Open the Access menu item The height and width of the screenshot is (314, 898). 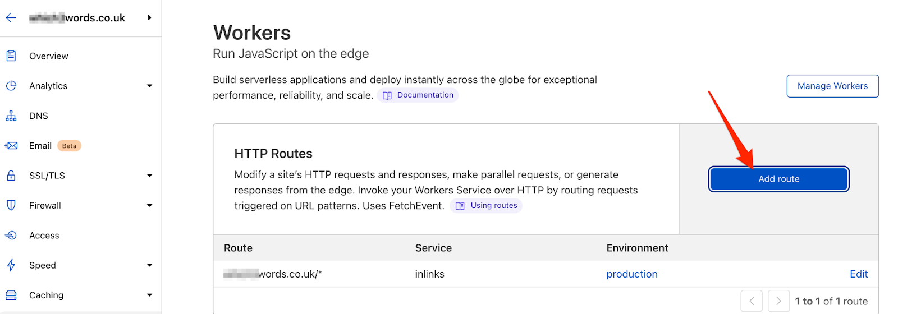44,235
